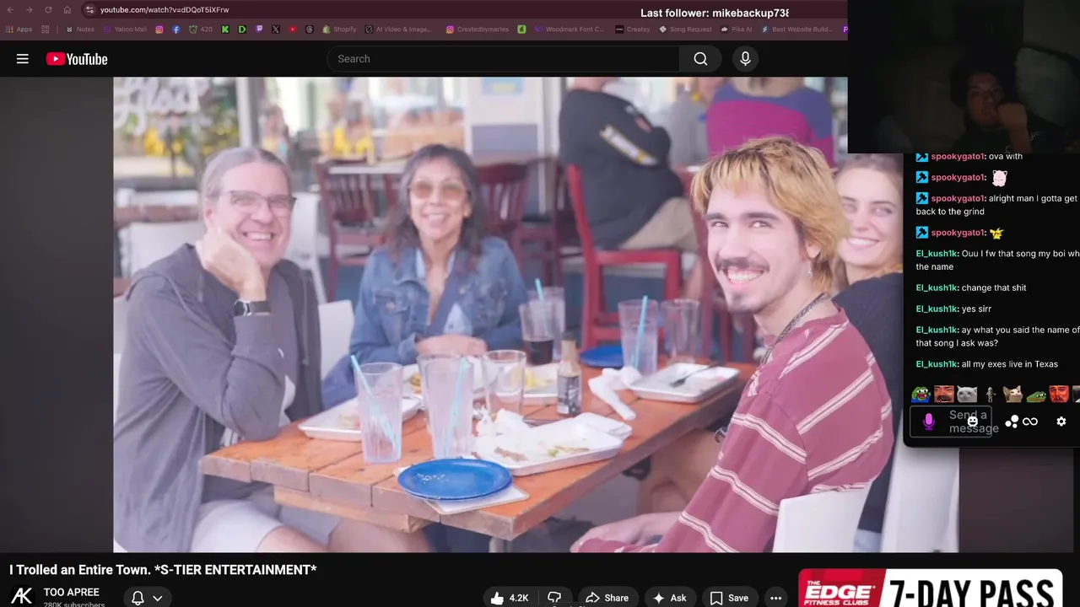Open the Apps bookmark

tap(19, 29)
